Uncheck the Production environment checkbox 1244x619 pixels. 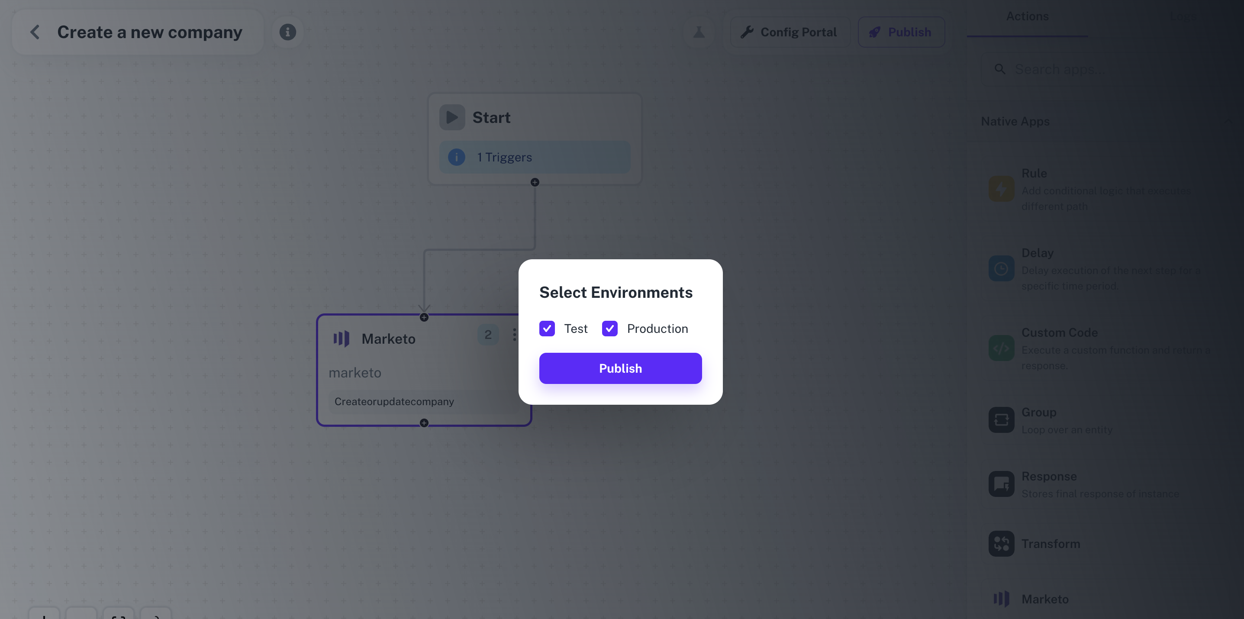609,329
